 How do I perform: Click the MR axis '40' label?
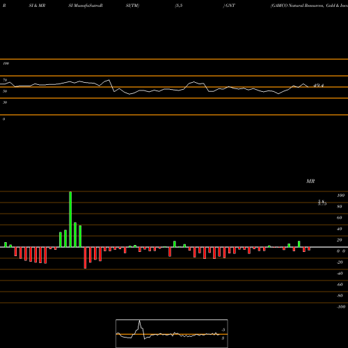click(340, 229)
